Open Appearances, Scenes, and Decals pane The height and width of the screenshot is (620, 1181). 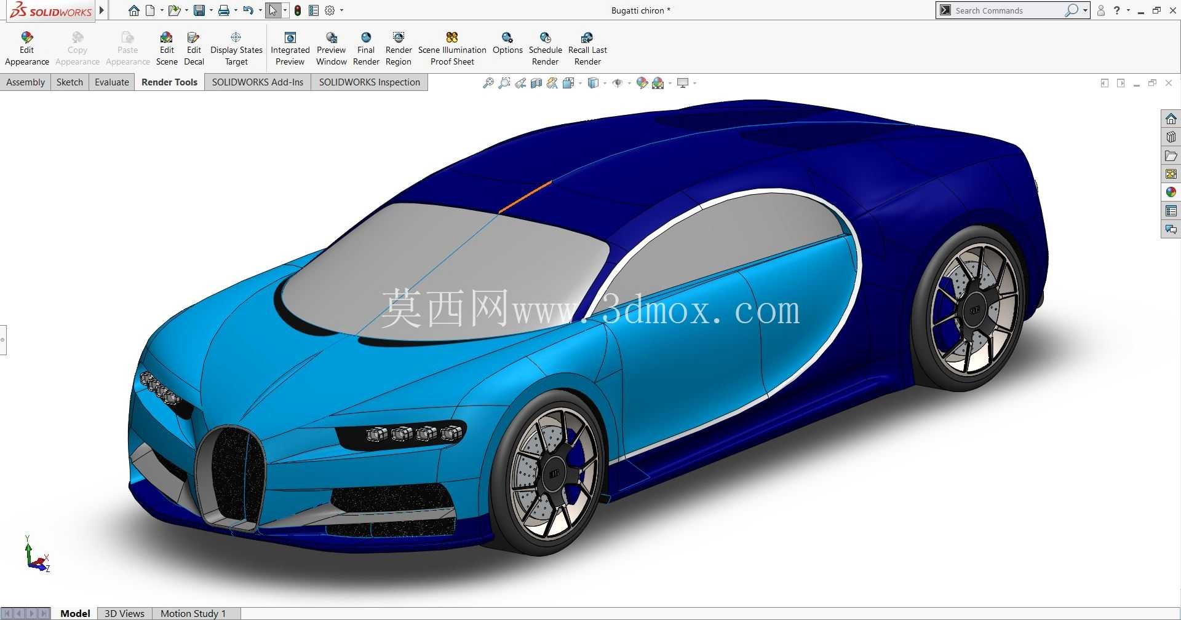click(x=1171, y=192)
